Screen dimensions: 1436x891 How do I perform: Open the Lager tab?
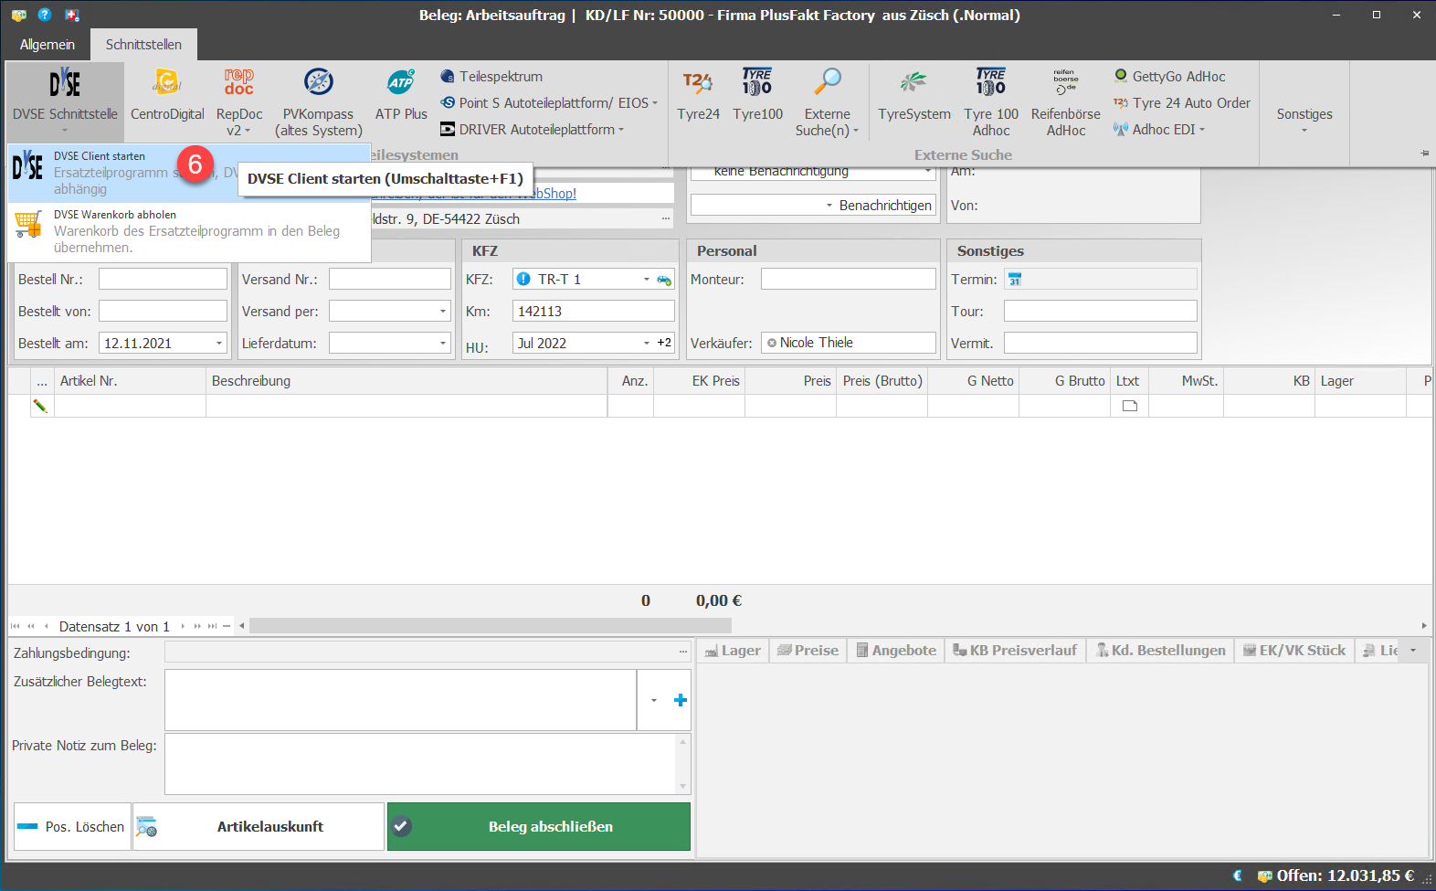coord(733,651)
